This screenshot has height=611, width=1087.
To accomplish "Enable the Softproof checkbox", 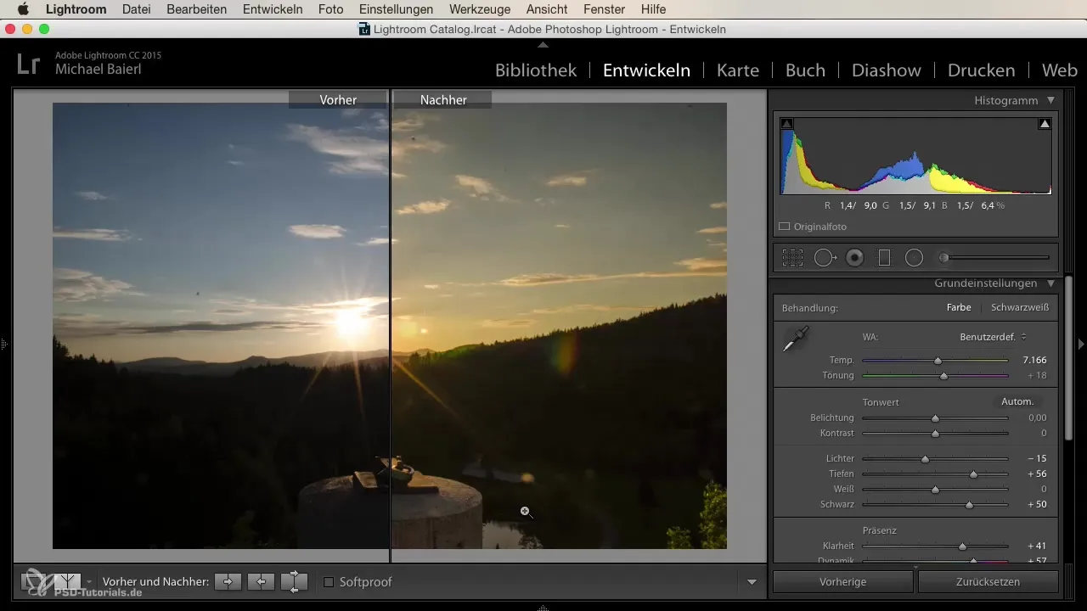I will click(329, 582).
